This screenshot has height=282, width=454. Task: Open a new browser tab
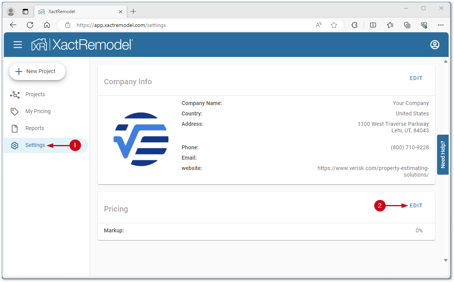point(133,12)
